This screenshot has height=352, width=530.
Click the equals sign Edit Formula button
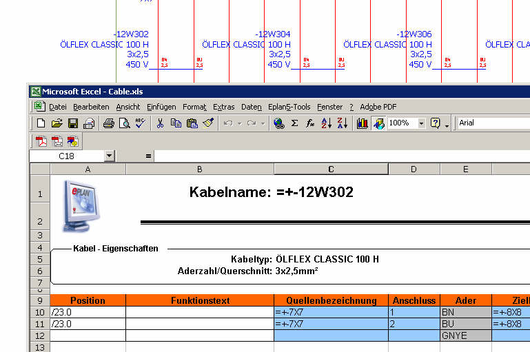pyautogui.click(x=148, y=156)
